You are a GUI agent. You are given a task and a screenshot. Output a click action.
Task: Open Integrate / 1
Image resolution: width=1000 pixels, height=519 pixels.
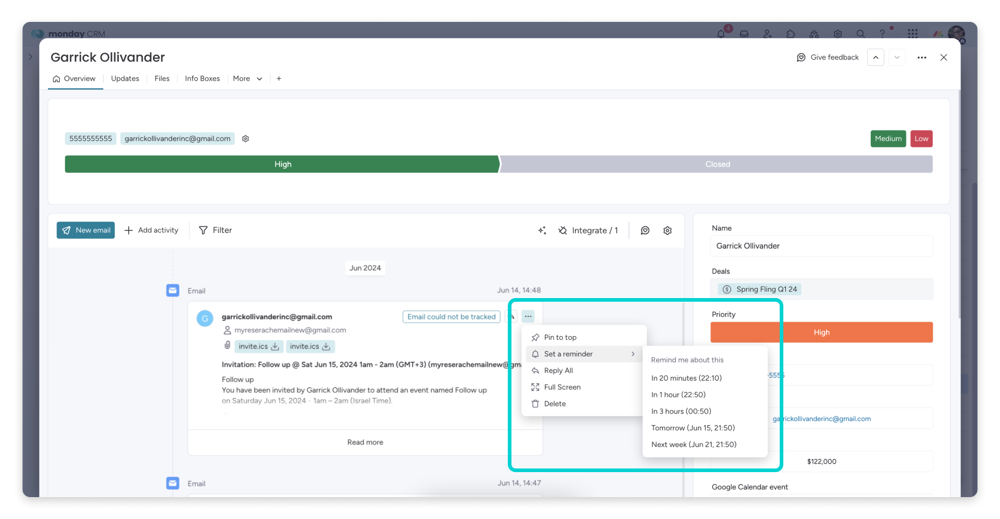(588, 230)
